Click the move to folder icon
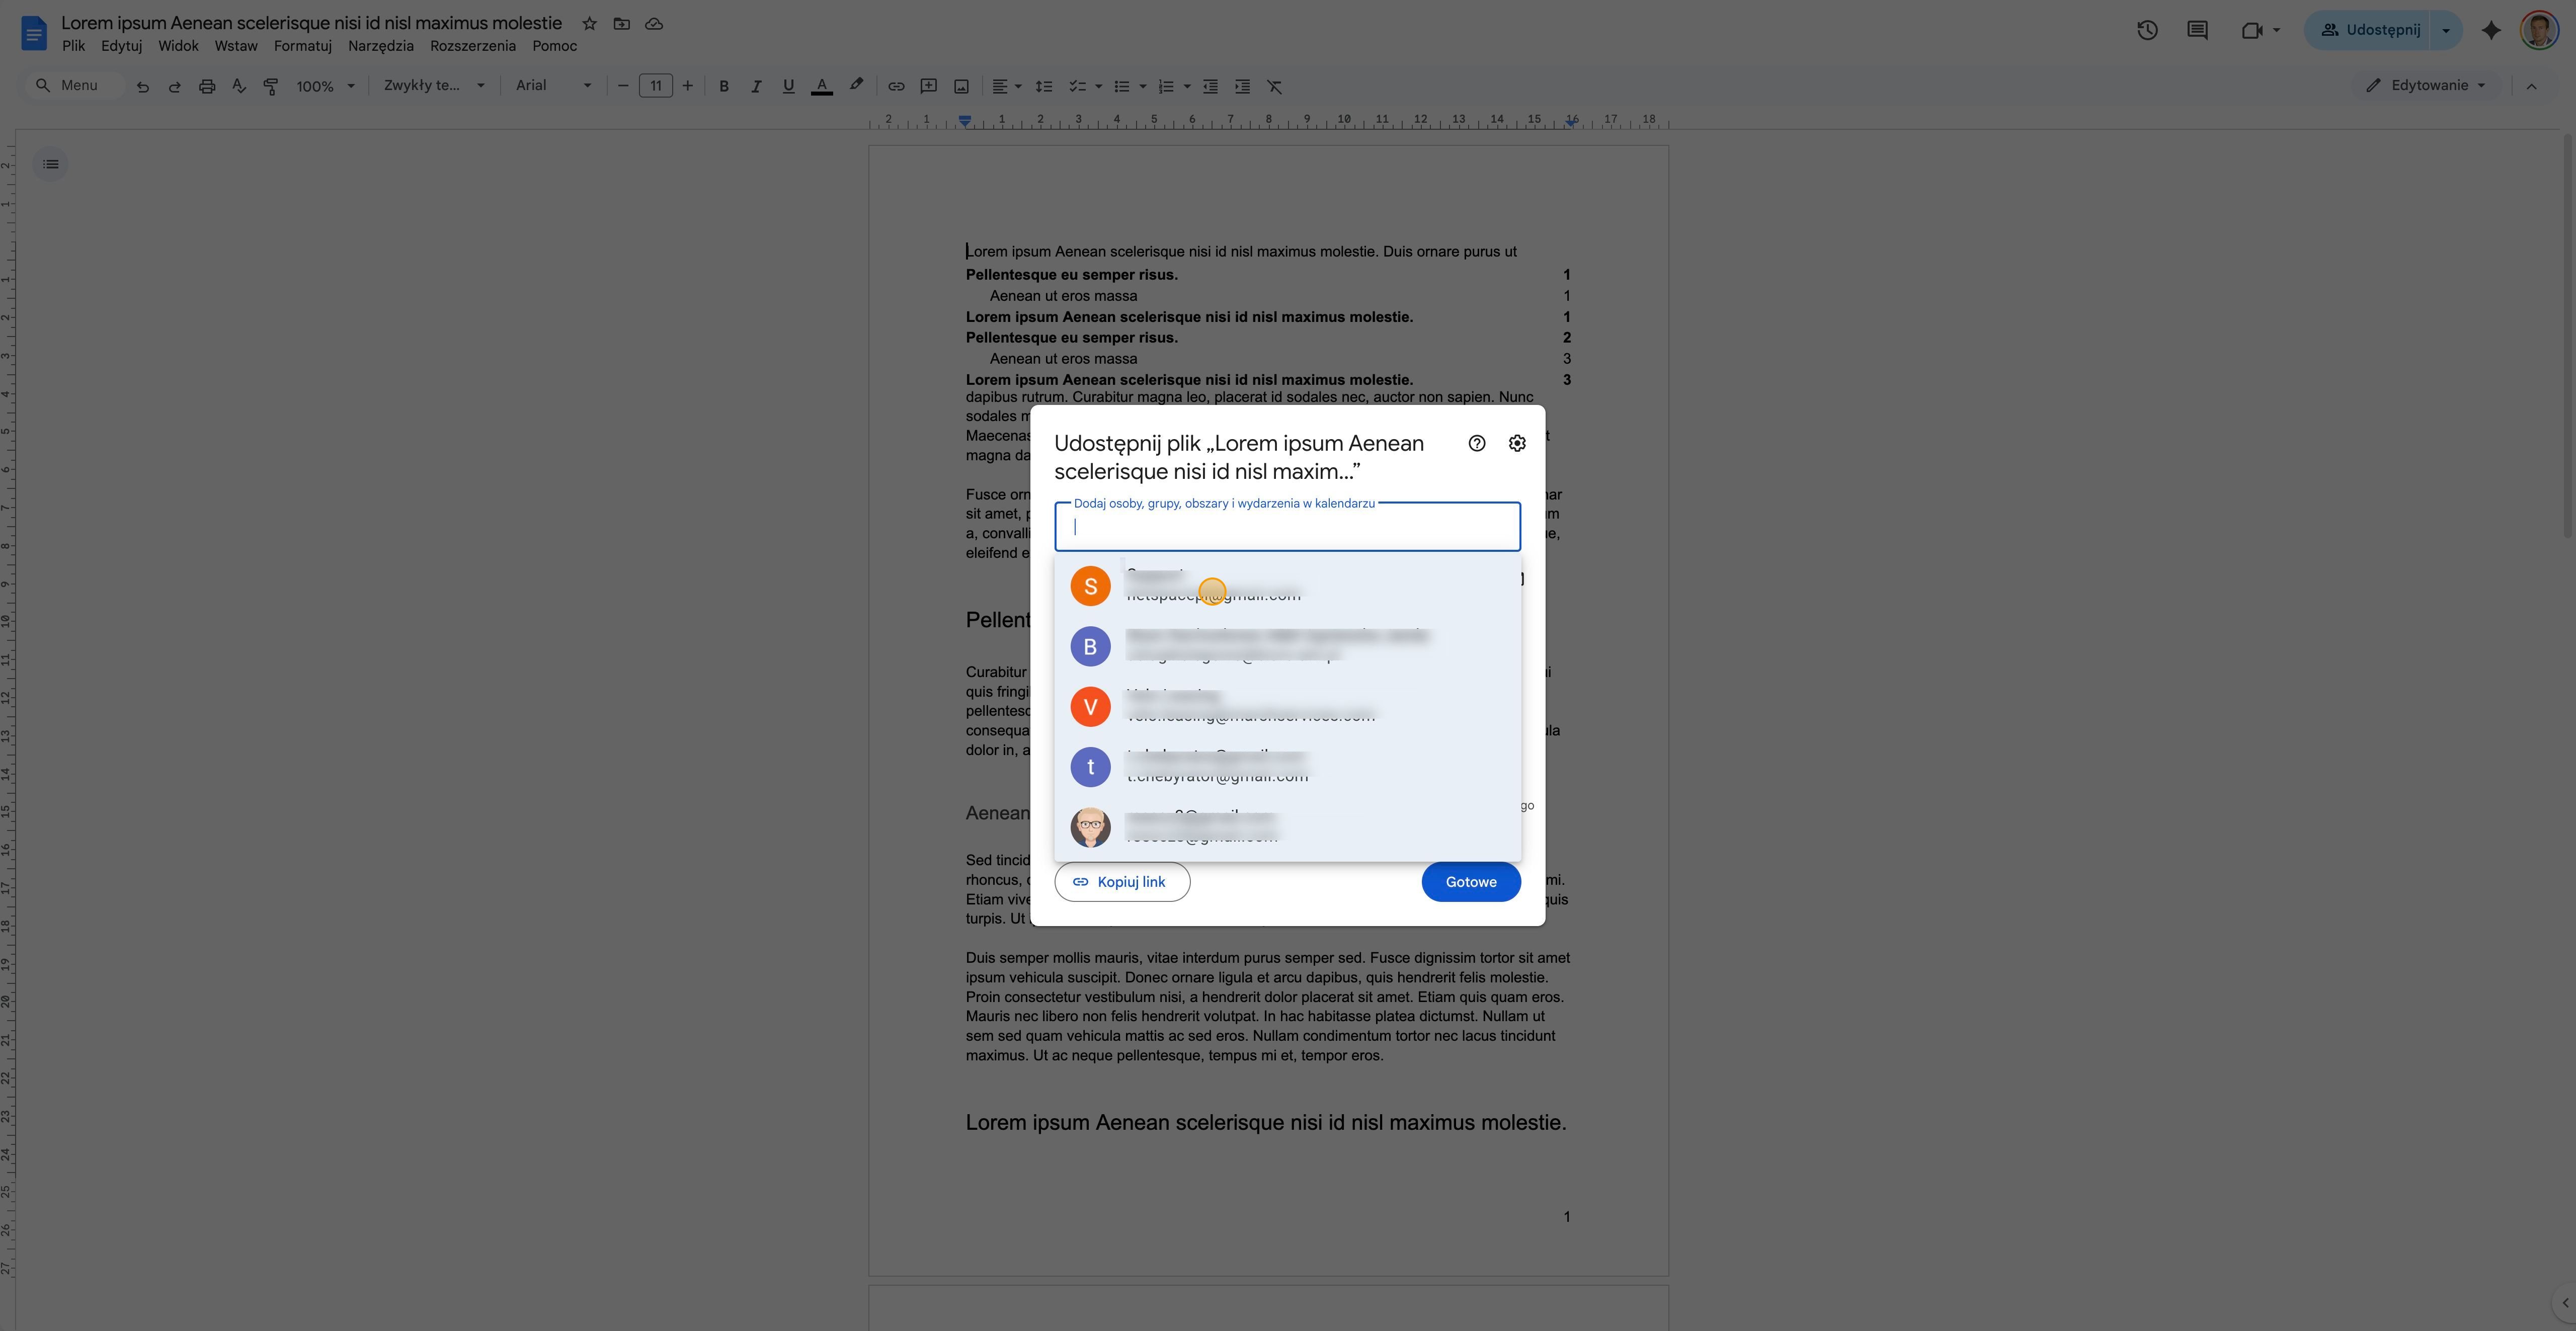 622,23
